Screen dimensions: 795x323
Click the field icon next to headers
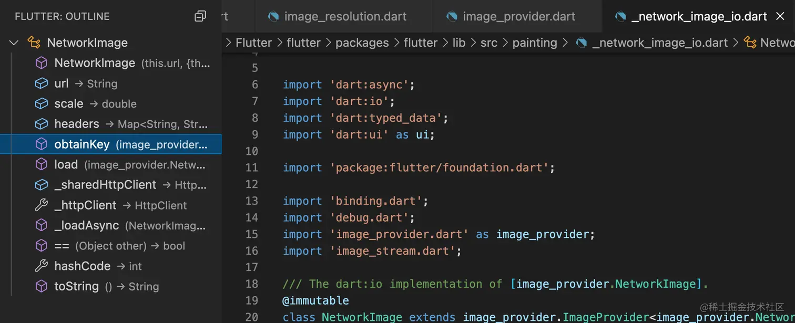[41, 124]
